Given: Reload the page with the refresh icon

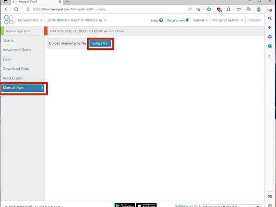Looking at the screenshot, I should tap(16, 9).
